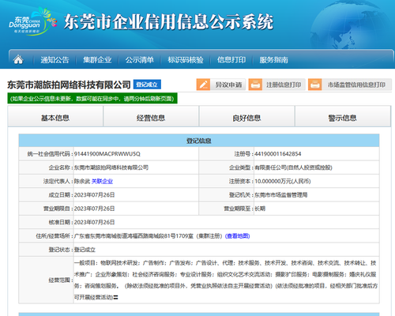Click the 营业期限至 value 长期
395x316 pixels.
(260, 209)
